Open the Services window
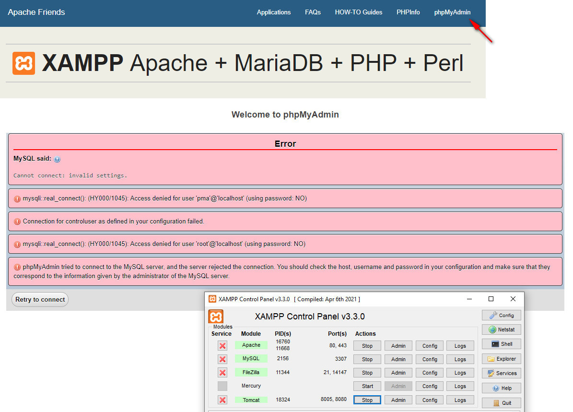Viewport: 573px width, 412px height. coord(501,373)
